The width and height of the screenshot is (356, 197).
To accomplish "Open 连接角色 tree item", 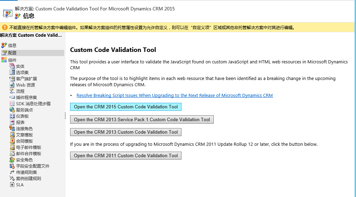I will coord(24,128).
